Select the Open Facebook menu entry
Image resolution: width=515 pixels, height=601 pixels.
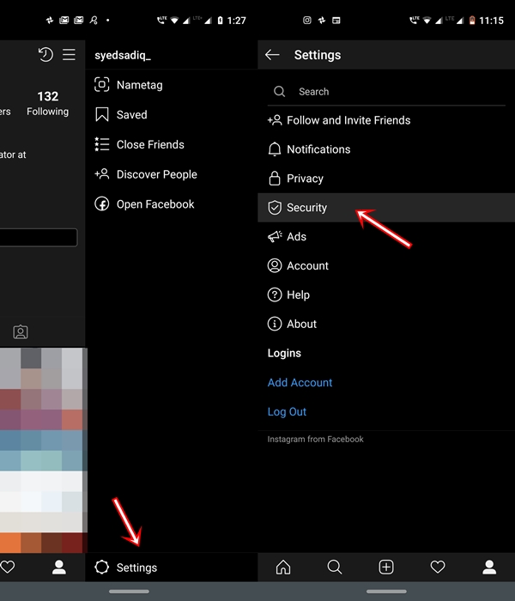172,204
